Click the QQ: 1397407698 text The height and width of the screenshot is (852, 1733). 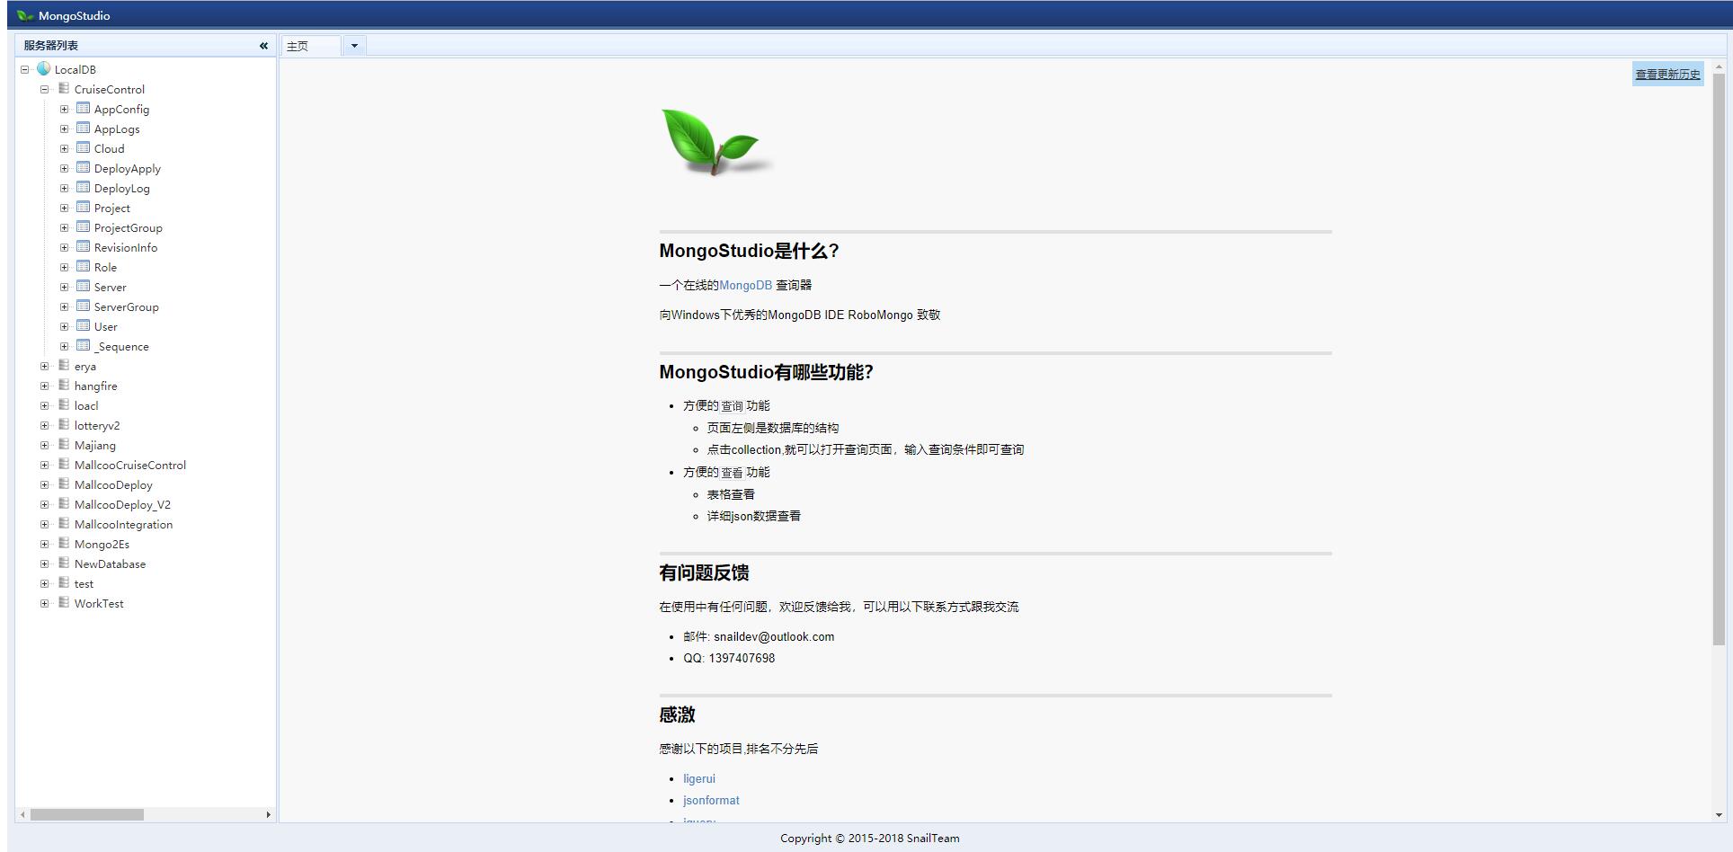pos(729,658)
